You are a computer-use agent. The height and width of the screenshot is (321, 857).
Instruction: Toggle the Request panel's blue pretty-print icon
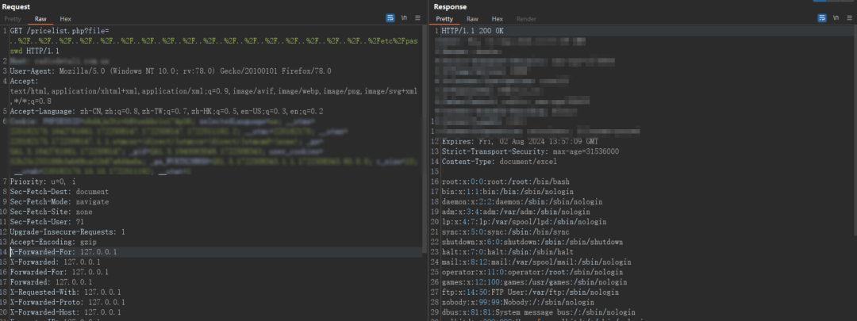point(390,18)
